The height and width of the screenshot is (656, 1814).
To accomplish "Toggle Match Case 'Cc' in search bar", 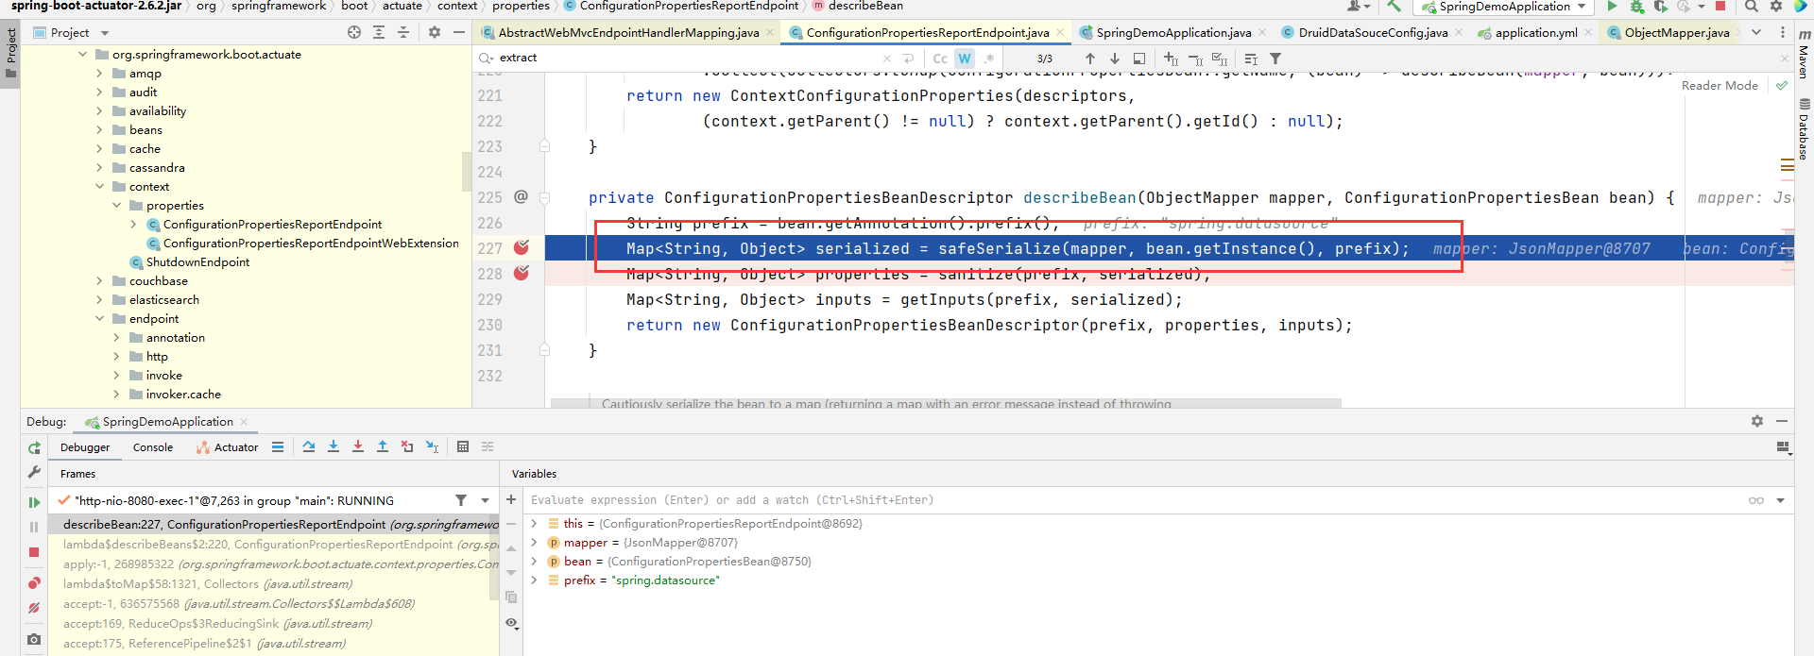I will pos(940,59).
